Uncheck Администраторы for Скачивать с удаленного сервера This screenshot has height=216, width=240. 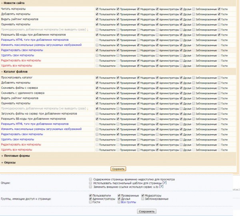[157, 93]
